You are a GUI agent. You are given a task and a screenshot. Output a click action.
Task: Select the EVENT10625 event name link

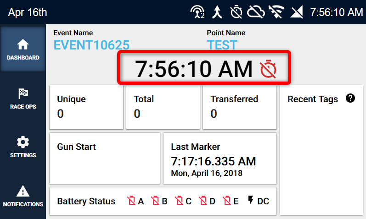pos(91,45)
